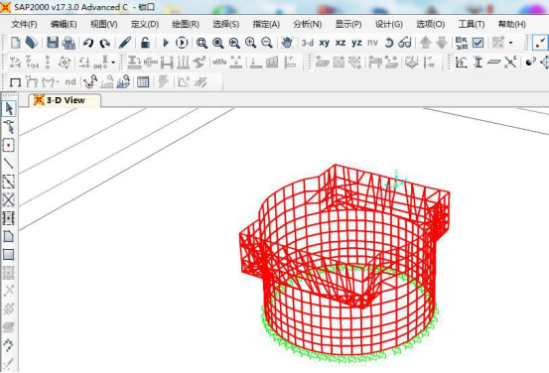The width and height of the screenshot is (549, 373).
Task: Choose the draw special joint tool
Action: [9, 145]
